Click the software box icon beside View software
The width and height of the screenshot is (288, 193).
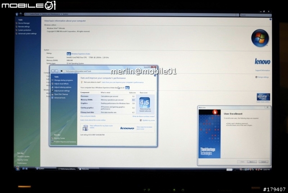point(85,128)
